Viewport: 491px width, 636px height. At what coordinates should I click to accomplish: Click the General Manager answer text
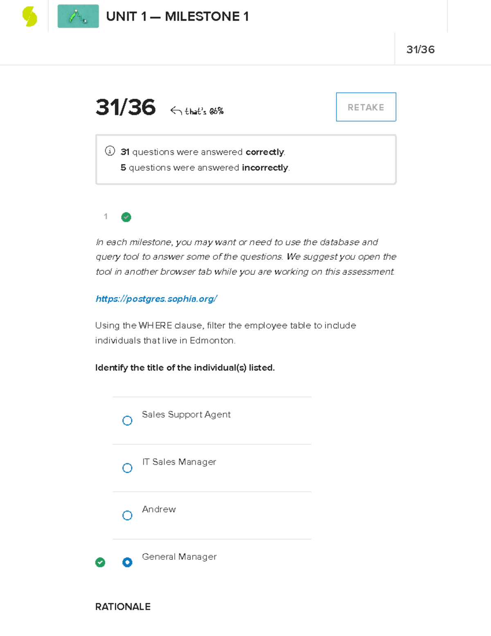[x=179, y=557]
